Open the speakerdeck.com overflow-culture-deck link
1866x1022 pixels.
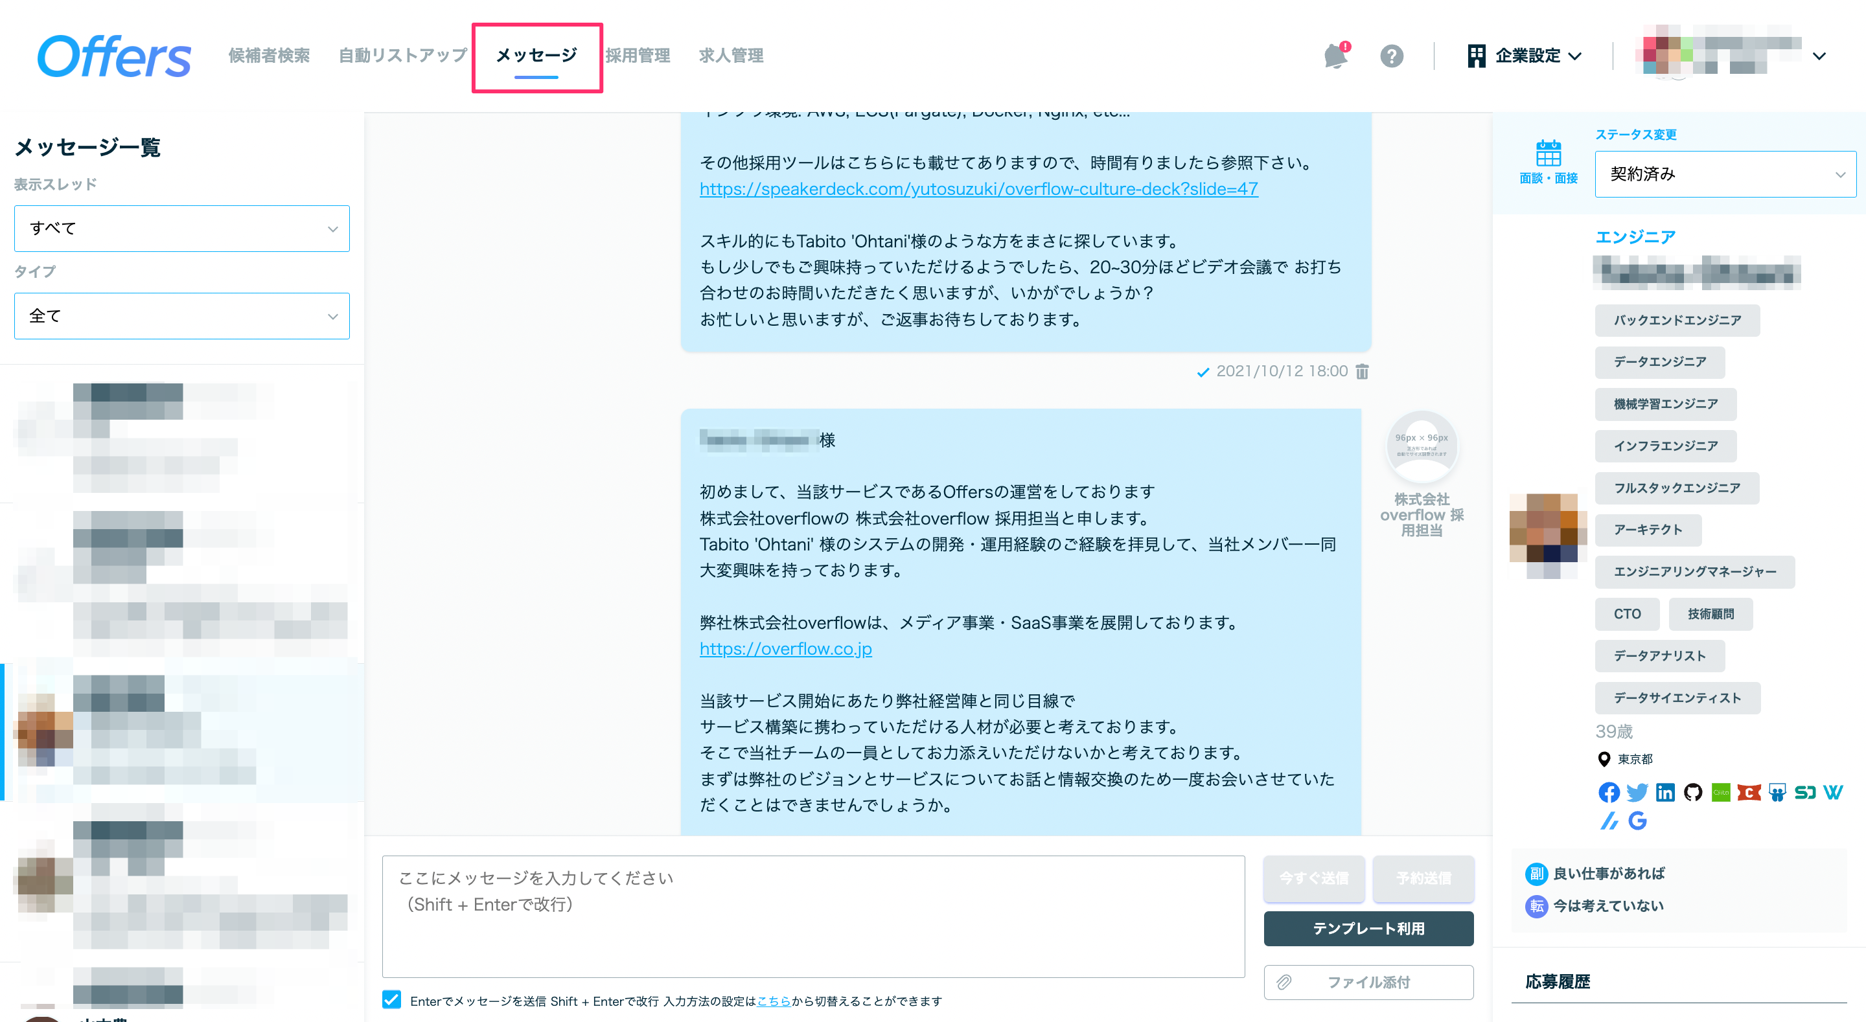978,189
